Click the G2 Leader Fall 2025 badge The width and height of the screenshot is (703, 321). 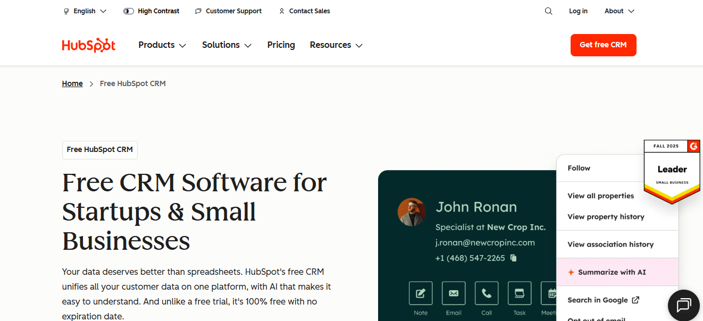672,170
